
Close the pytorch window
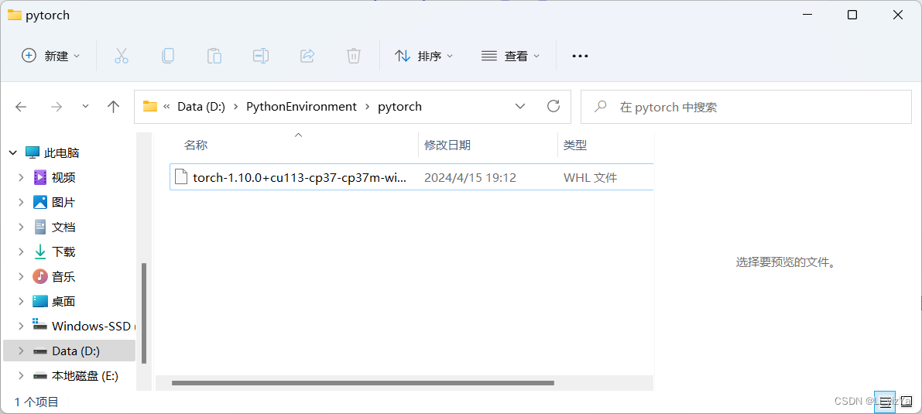(x=898, y=15)
